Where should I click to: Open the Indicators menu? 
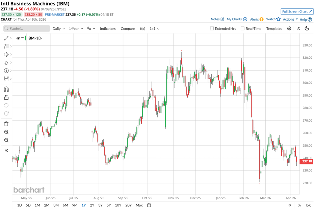(108, 29)
